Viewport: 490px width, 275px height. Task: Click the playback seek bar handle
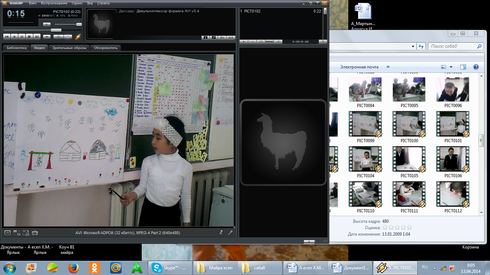point(56,30)
